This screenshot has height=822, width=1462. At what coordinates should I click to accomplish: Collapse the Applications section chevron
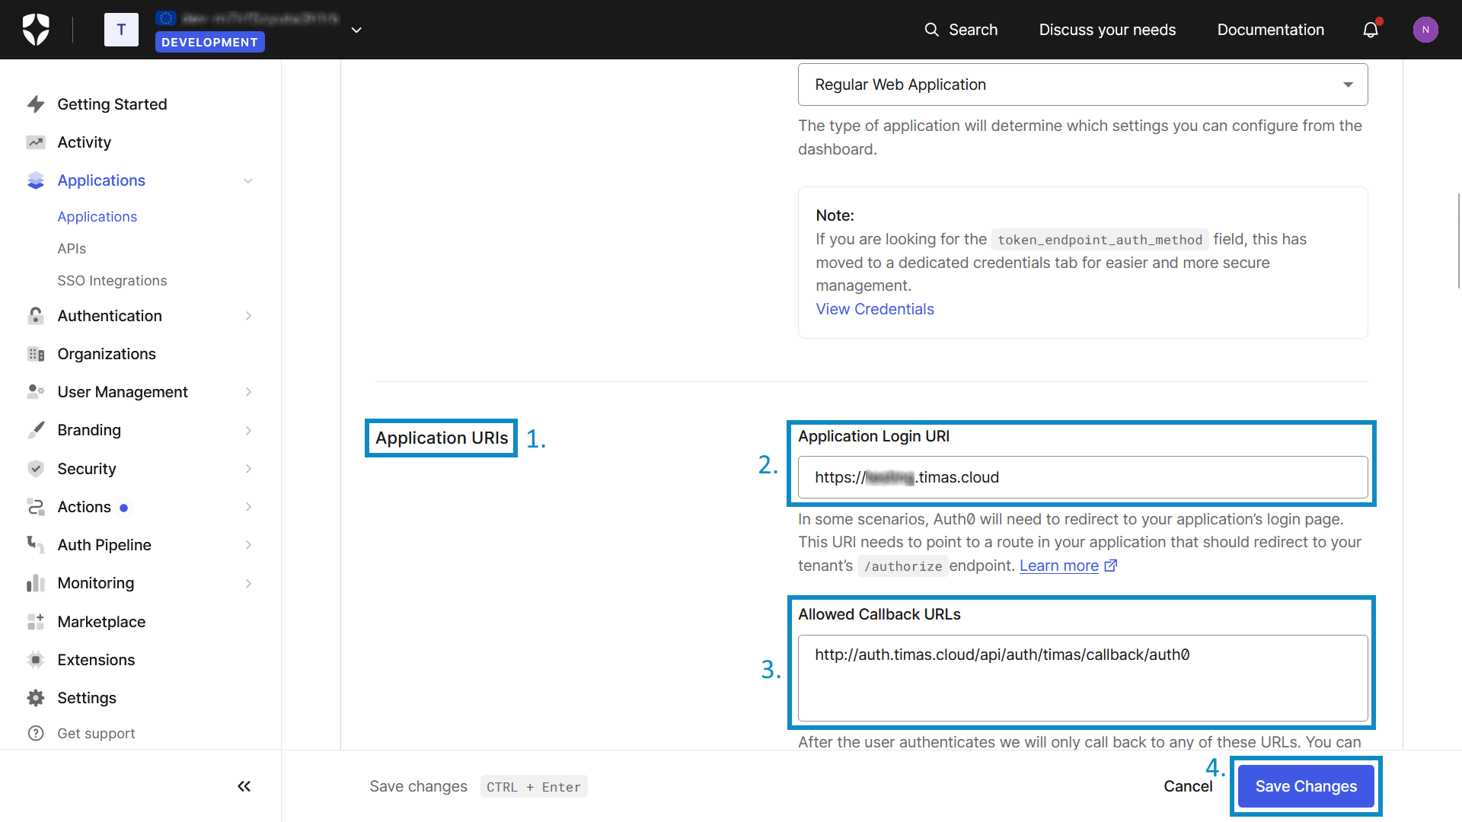pos(248,180)
